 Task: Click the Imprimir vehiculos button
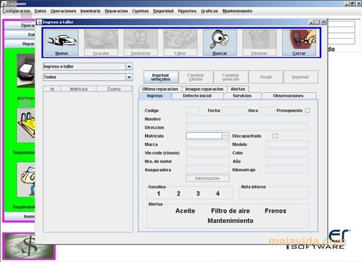[161, 77]
